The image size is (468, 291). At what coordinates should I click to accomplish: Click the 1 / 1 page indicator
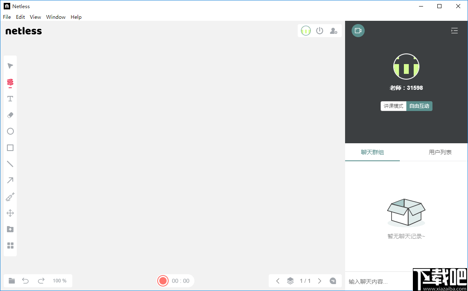tap(305, 281)
